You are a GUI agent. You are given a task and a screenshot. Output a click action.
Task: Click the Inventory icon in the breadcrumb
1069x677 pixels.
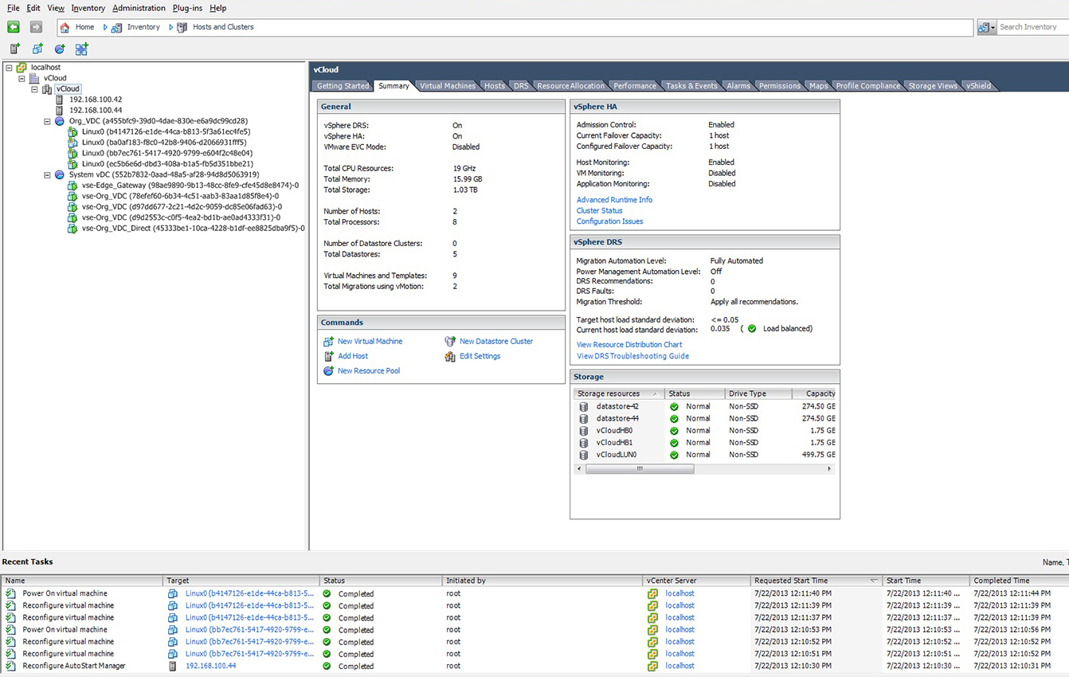tap(116, 27)
